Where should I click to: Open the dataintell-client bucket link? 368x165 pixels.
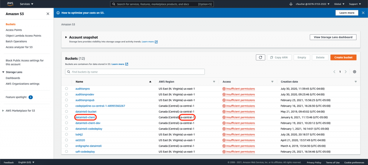coord(86,117)
